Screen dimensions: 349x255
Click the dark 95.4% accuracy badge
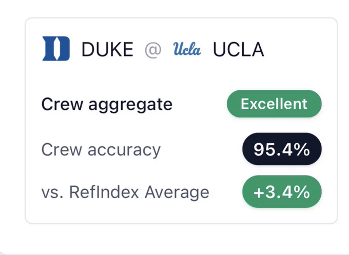coord(282,149)
